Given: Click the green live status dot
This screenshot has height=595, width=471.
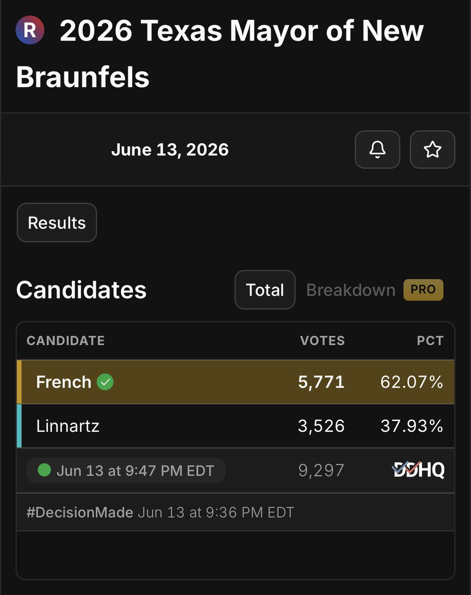Looking at the screenshot, I should click(44, 470).
